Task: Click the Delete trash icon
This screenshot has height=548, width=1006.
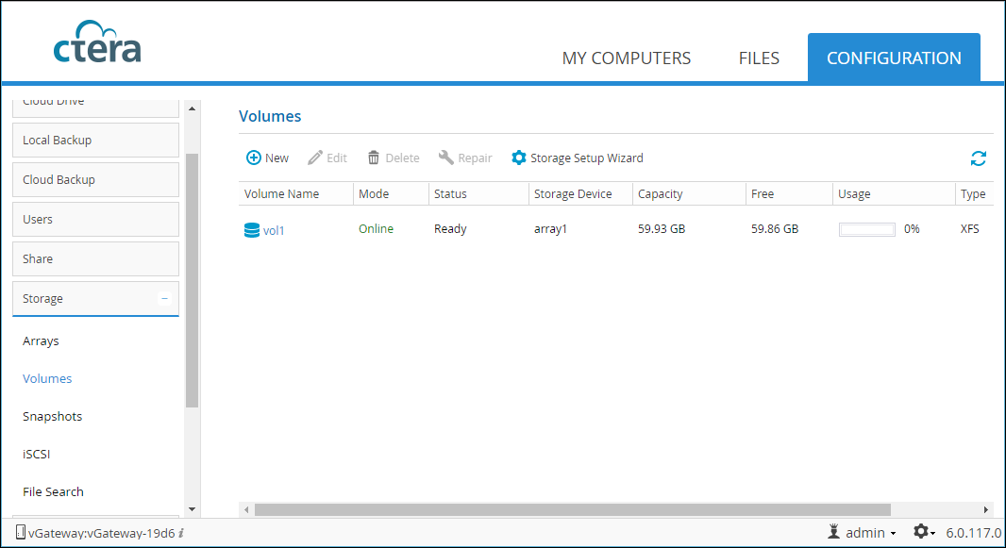Action: [374, 158]
